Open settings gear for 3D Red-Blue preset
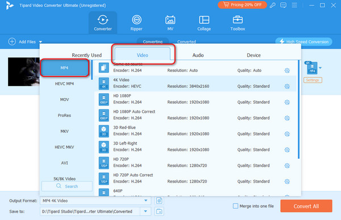The height and width of the screenshot is (220, 341). pos(287,134)
